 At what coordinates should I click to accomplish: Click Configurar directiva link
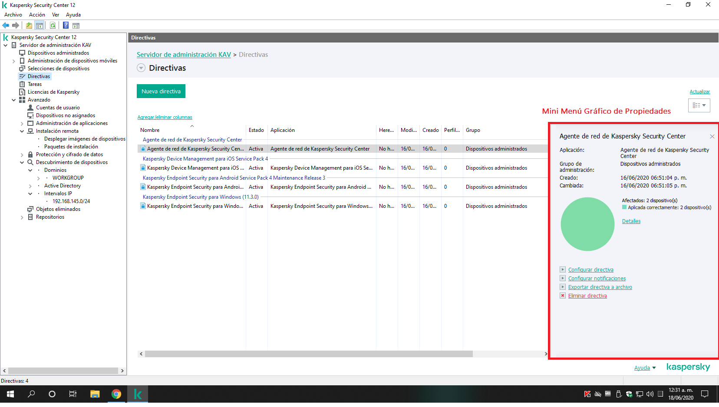[x=591, y=270]
